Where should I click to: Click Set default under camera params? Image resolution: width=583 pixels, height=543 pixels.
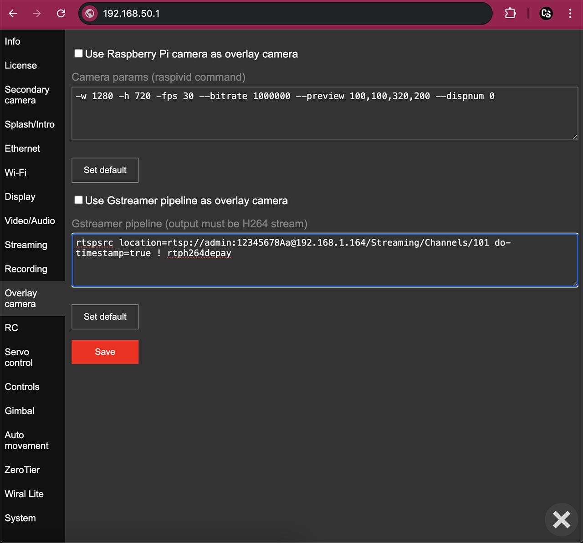[x=105, y=170]
